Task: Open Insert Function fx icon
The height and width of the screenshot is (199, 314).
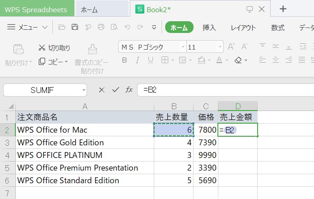Action: click(x=129, y=90)
